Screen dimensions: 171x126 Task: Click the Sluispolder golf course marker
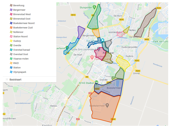click(94, 7)
